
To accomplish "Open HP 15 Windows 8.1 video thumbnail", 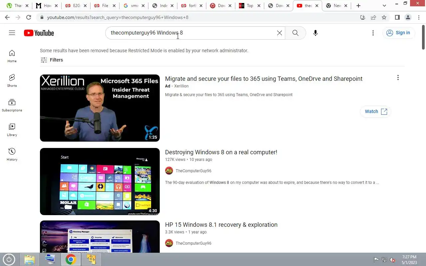I will 100,236.
